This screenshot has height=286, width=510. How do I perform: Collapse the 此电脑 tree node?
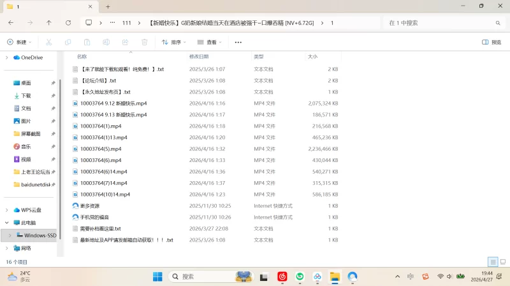7,223
